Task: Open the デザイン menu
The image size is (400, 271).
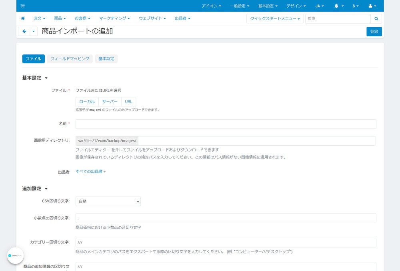Action: coord(296,6)
